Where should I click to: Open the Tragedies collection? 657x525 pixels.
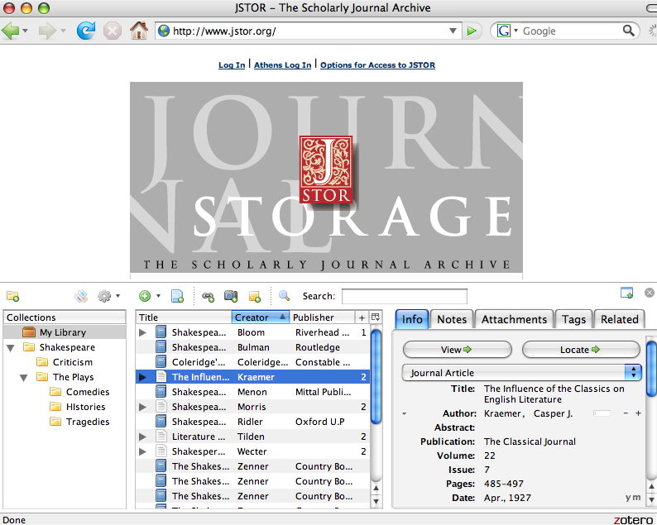(x=87, y=422)
